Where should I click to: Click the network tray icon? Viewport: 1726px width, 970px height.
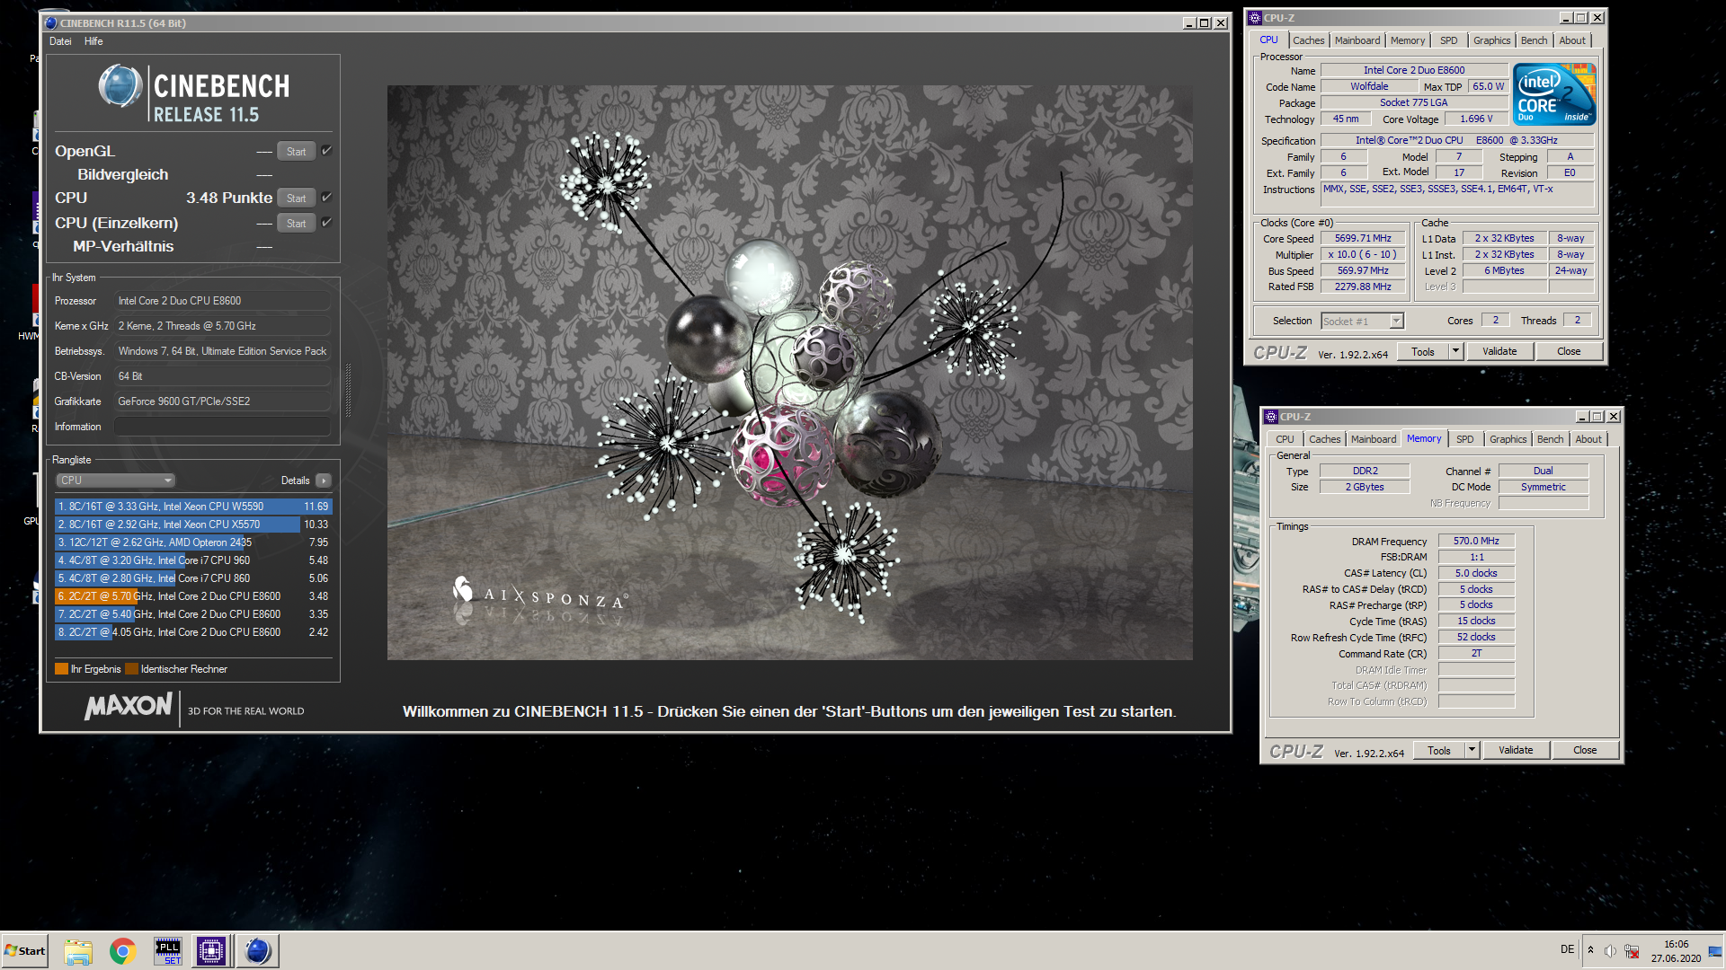tap(1632, 951)
